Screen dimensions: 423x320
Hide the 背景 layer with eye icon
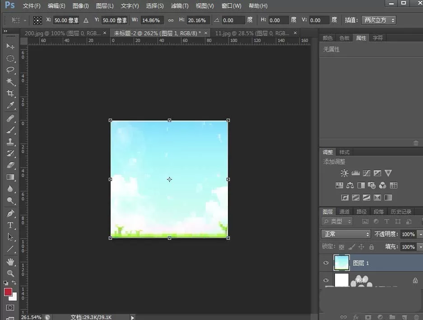pyautogui.click(x=326, y=280)
